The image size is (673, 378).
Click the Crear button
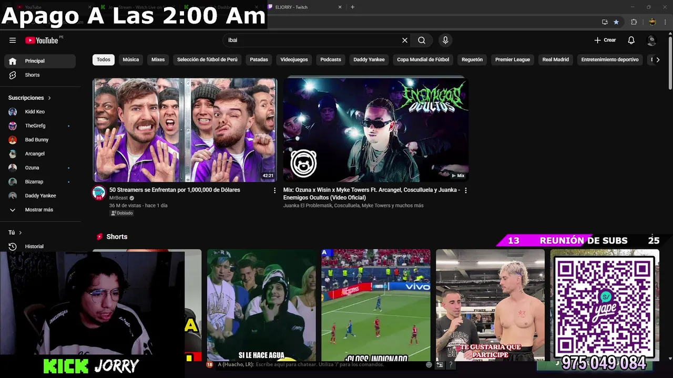[605, 40]
